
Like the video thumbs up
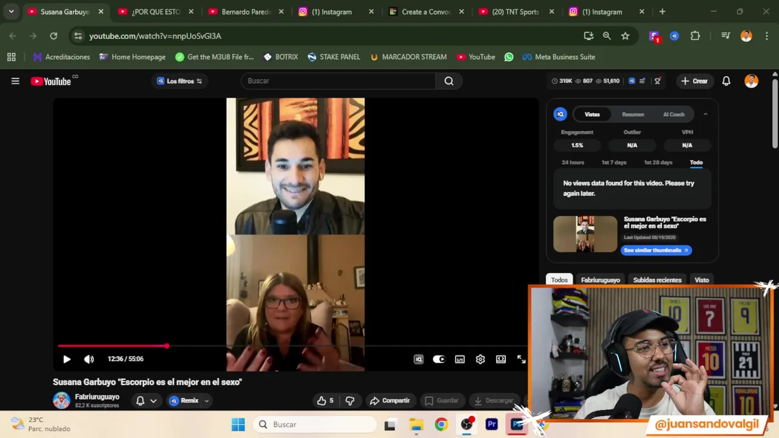[x=325, y=400]
